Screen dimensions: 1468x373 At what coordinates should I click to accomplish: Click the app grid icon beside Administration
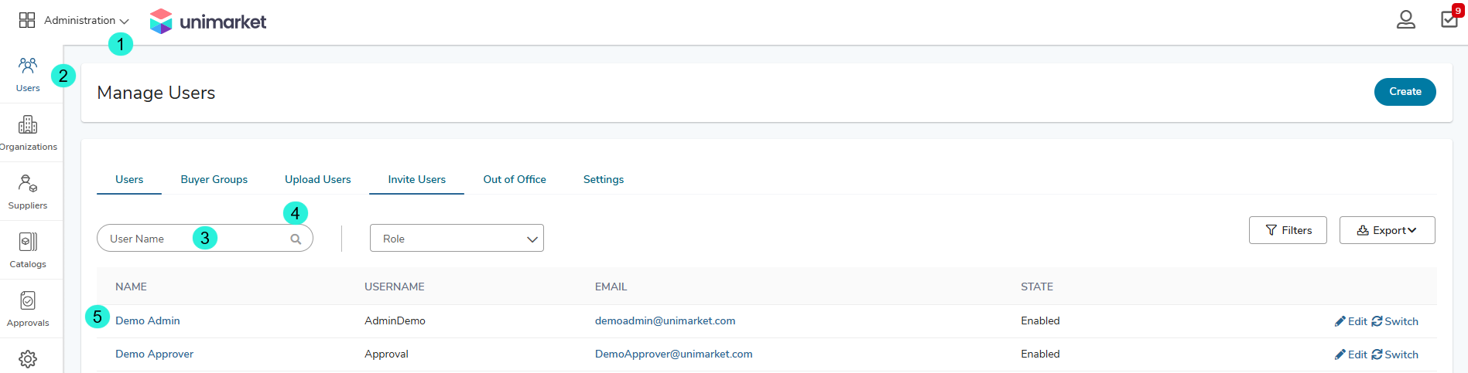(27, 20)
